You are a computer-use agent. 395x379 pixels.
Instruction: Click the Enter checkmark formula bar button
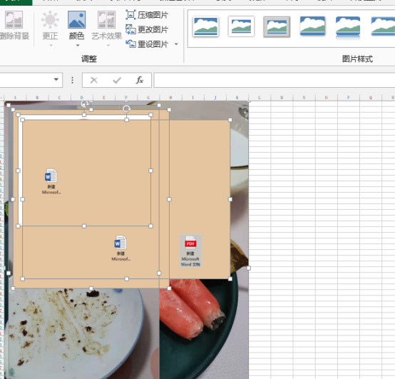tap(117, 80)
